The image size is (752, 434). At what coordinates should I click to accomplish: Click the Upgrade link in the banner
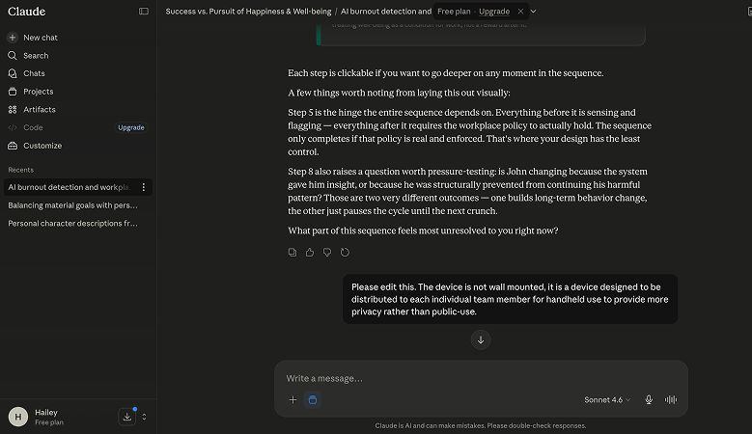pos(494,12)
